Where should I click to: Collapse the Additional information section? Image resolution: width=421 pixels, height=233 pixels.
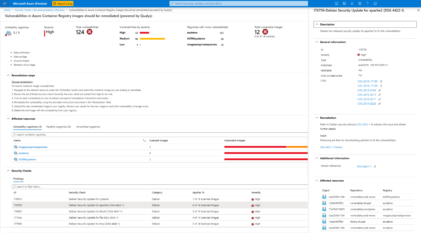(317, 158)
